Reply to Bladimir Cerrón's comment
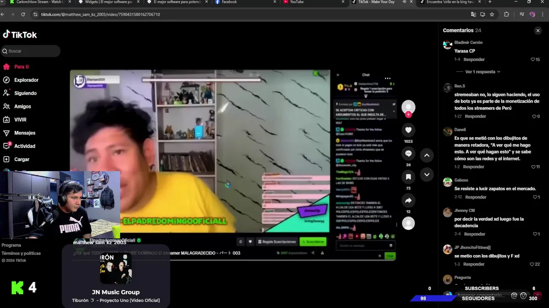549x308 pixels. tap(474, 59)
